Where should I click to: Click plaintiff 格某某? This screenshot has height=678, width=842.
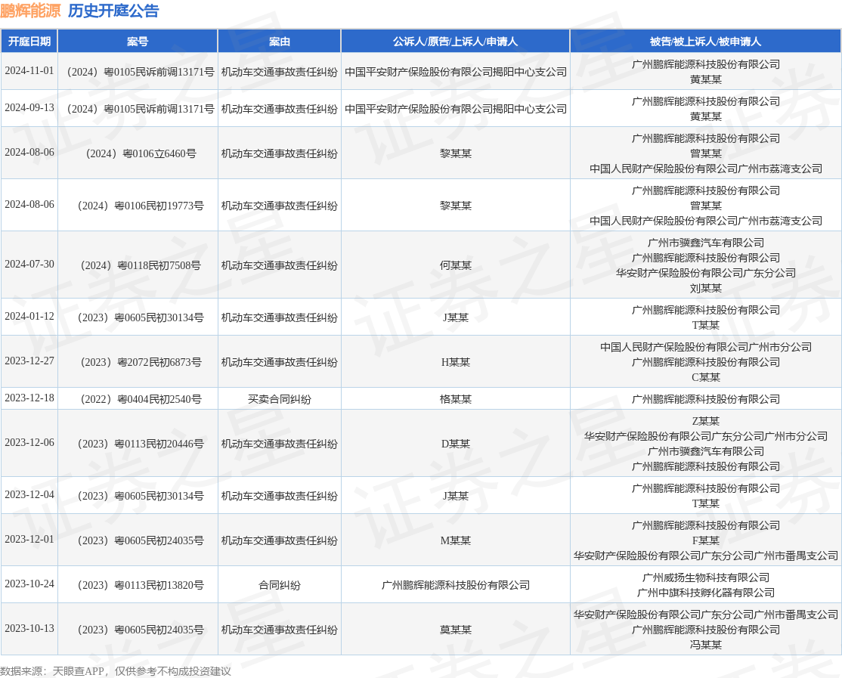click(455, 399)
